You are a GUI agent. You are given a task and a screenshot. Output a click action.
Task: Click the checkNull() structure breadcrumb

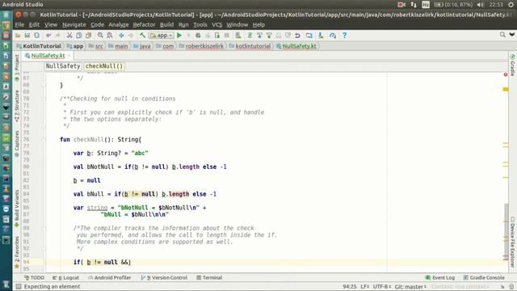(104, 66)
